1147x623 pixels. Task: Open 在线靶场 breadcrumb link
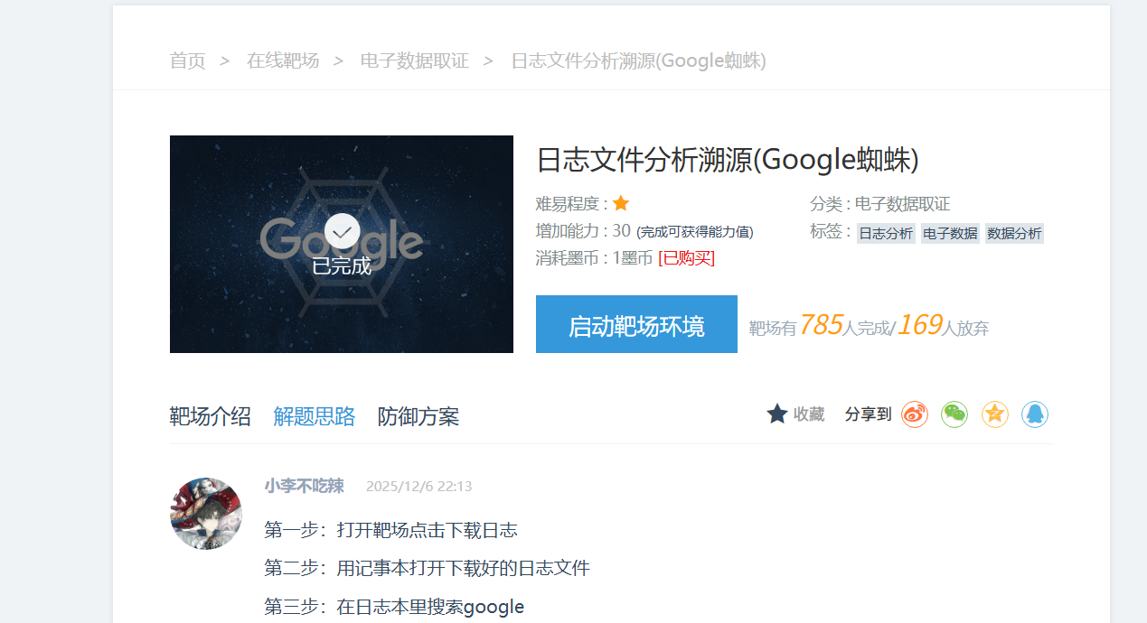(x=283, y=60)
